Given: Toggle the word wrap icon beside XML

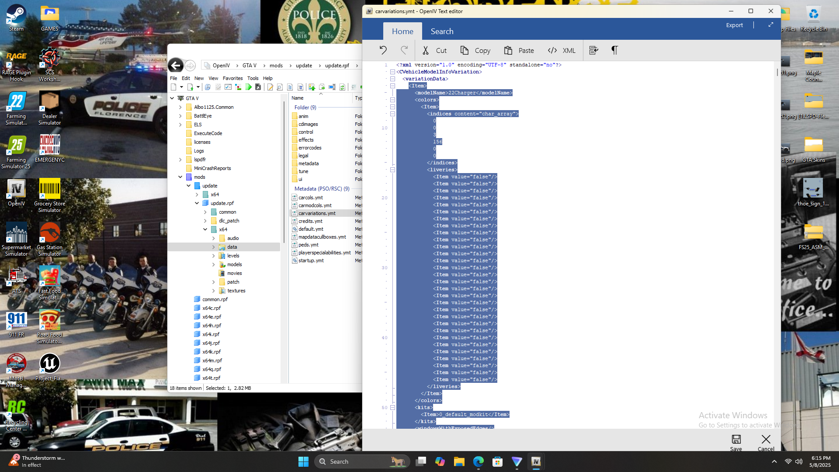Looking at the screenshot, I should 593,50.
